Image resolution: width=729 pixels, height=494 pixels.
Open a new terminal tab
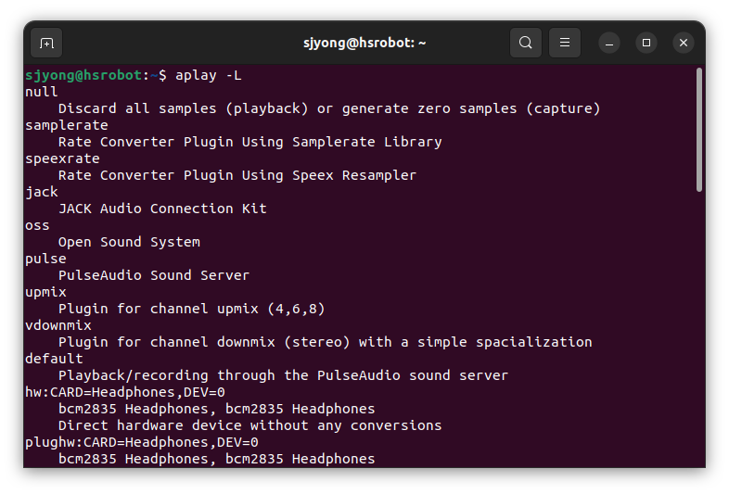(46, 44)
